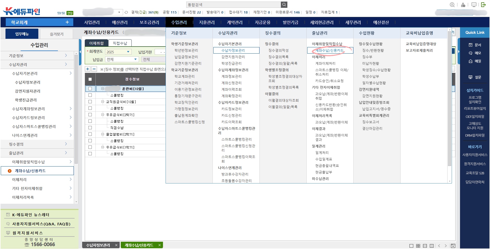Toggle the header select-all checkbox
490x249 pixels.
point(90,79)
